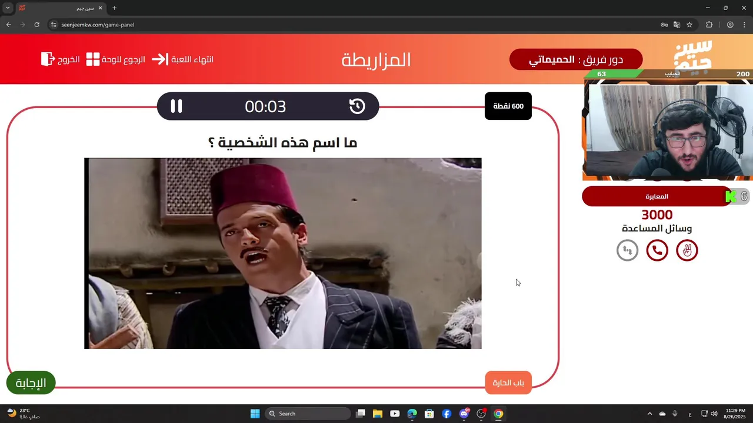Open Microsoft Store from the taskbar
This screenshot has height=423, width=753.
click(429, 414)
